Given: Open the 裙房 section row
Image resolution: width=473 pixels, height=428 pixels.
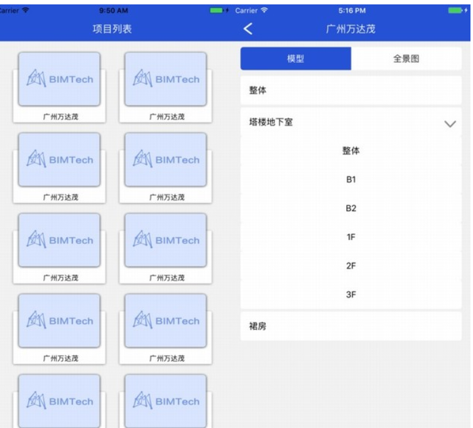Looking at the screenshot, I should (x=351, y=326).
